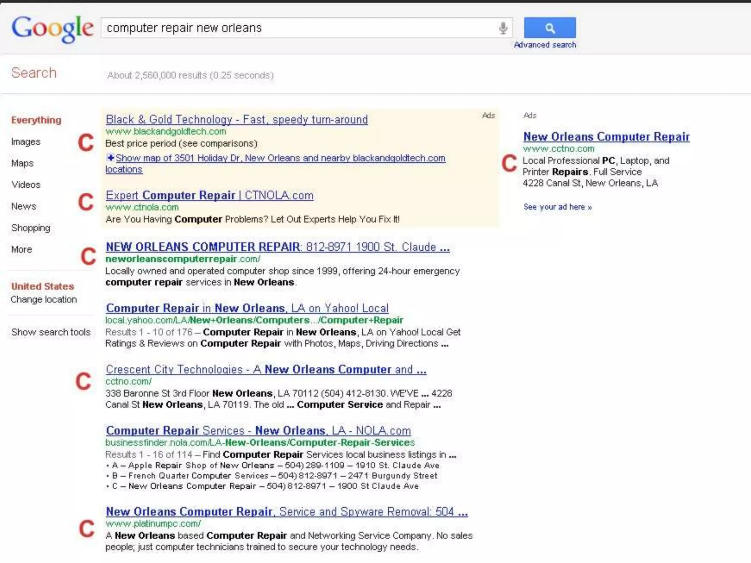Open the Advanced search link
The height and width of the screenshot is (563, 751).
tap(545, 45)
